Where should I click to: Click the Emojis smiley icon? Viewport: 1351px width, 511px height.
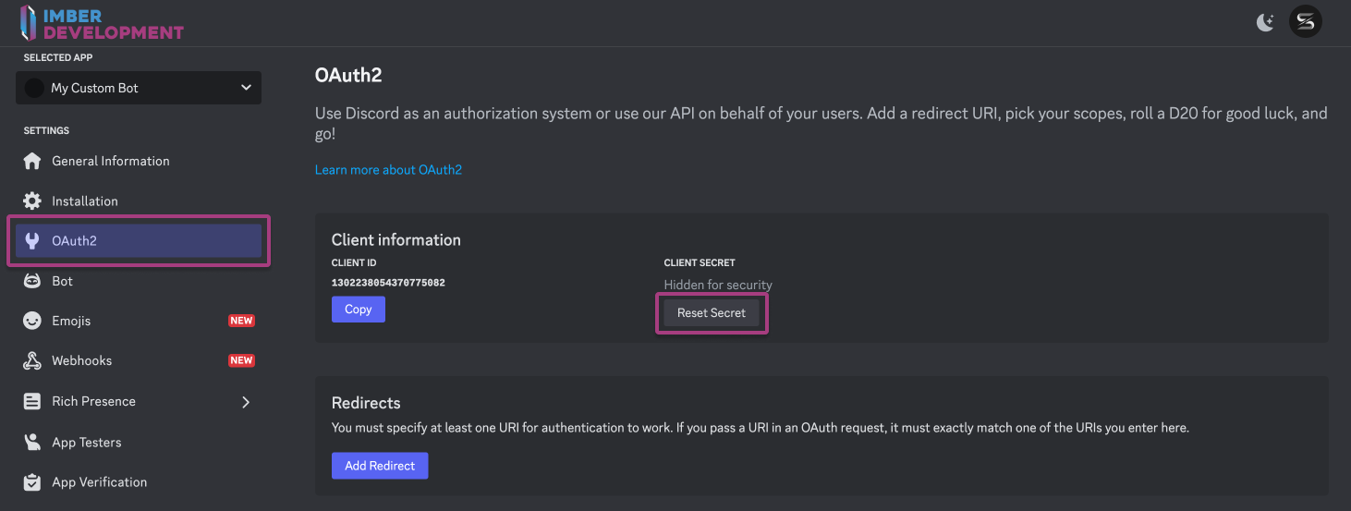pos(32,321)
